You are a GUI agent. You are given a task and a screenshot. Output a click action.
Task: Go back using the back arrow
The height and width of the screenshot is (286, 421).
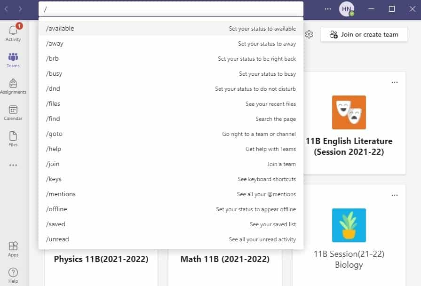coord(6,9)
